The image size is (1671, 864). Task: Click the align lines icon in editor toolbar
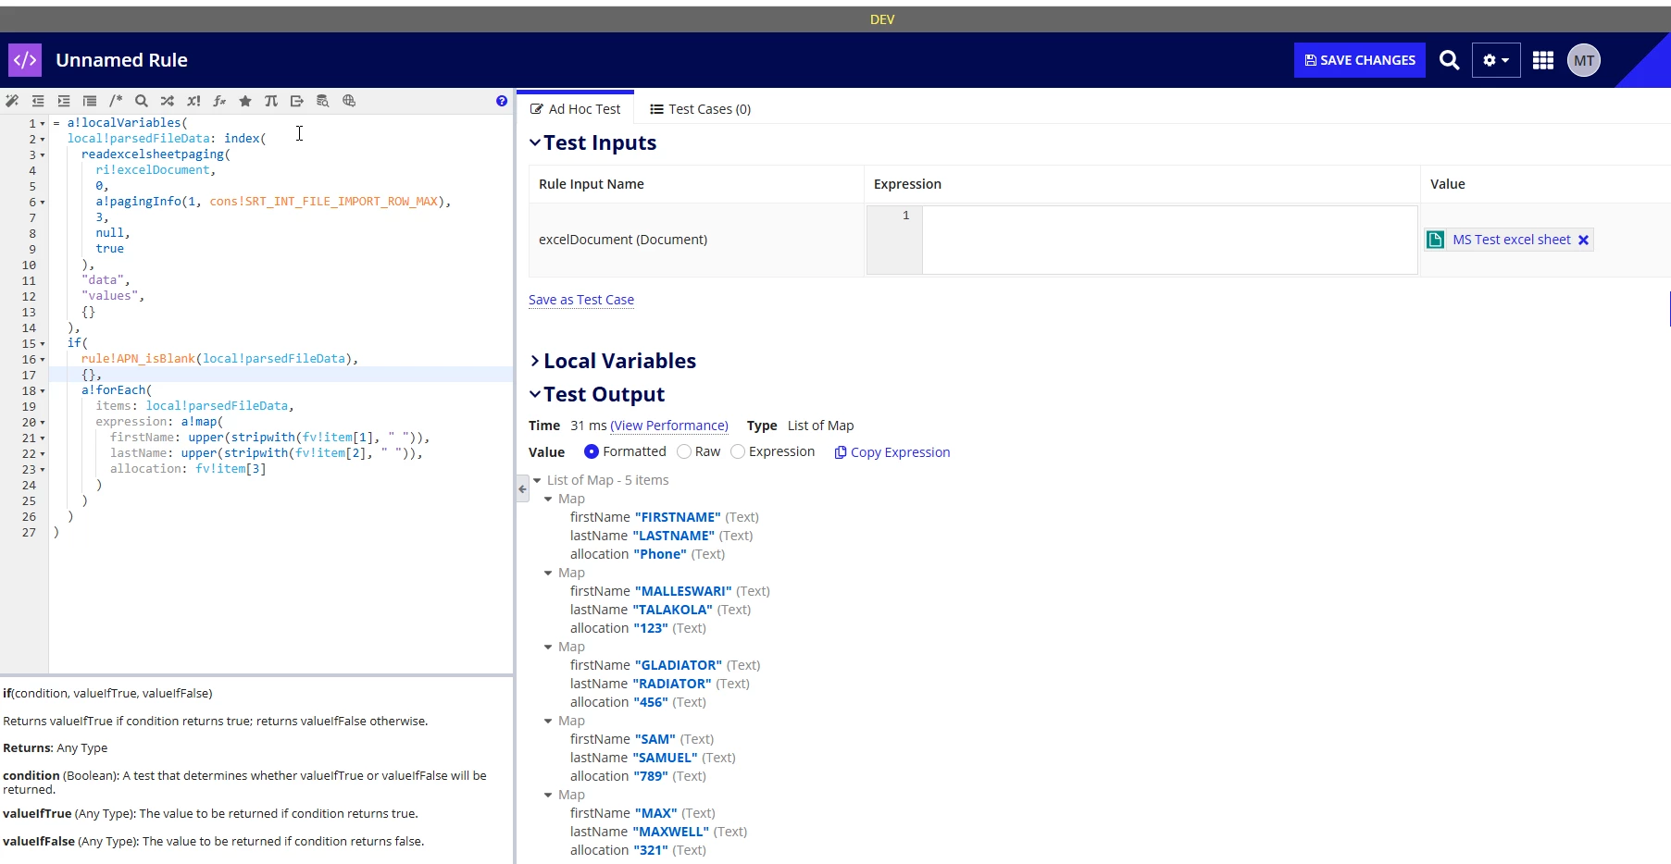tap(90, 101)
